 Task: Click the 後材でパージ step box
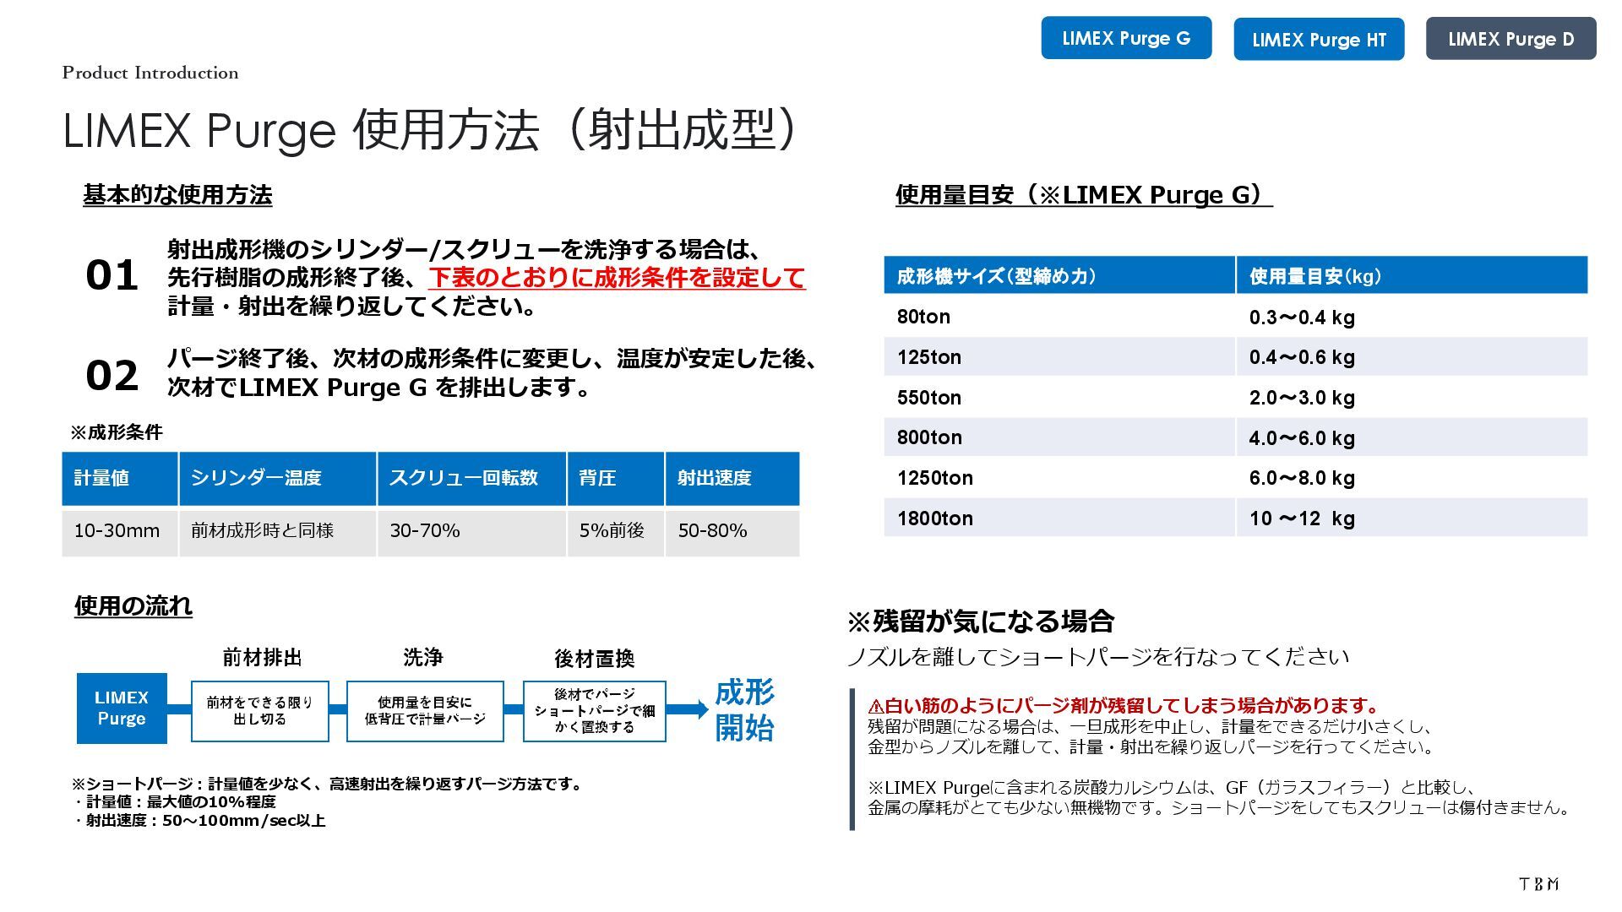(x=595, y=711)
